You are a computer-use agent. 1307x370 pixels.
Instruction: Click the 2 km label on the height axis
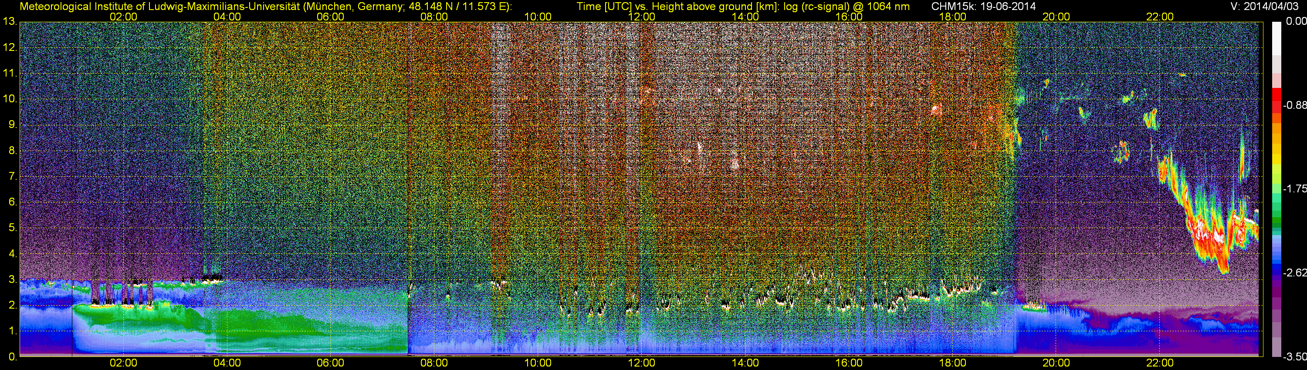click(x=13, y=305)
